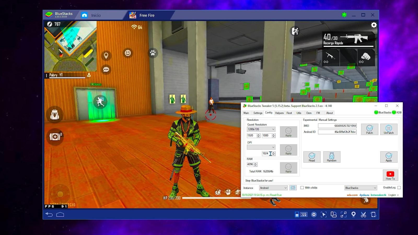The height and width of the screenshot is (235, 418).
Task: Open the Root tab
Action: pyautogui.click(x=289, y=113)
